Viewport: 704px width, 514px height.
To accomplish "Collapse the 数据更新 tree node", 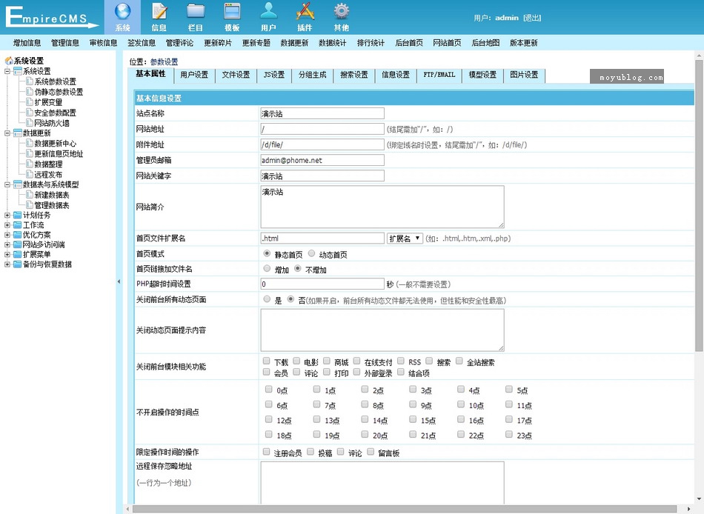I will [x=7, y=133].
